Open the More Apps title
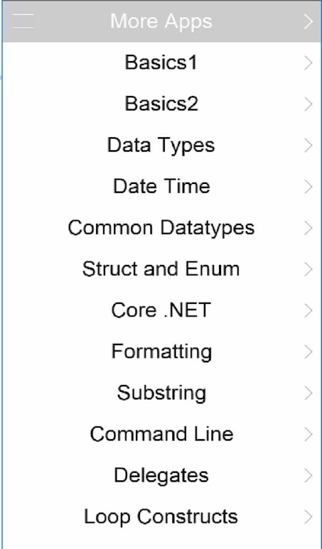322x549 pixels. pos(161,21)
